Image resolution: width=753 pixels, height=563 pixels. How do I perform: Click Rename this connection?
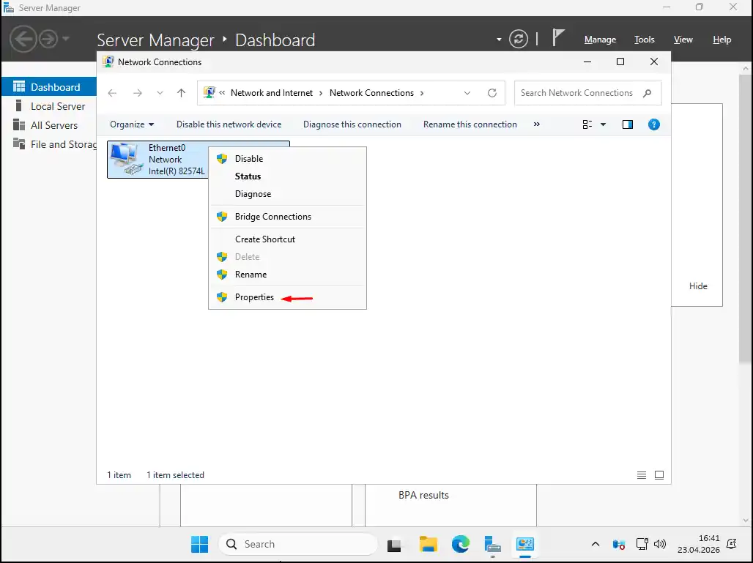pyautogui.click(x=470, y=124)
